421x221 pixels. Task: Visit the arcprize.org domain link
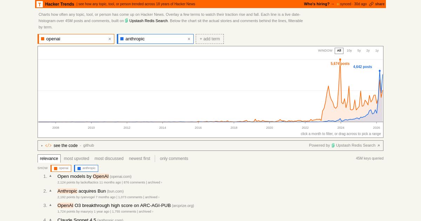183,206
